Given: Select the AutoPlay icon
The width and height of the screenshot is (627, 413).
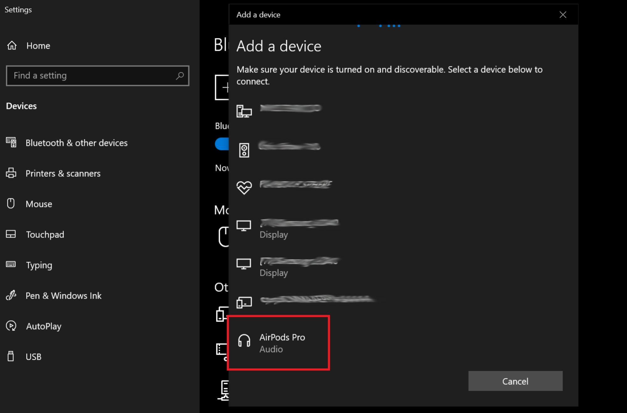Looking at the screenshot, I should point(11,326).
